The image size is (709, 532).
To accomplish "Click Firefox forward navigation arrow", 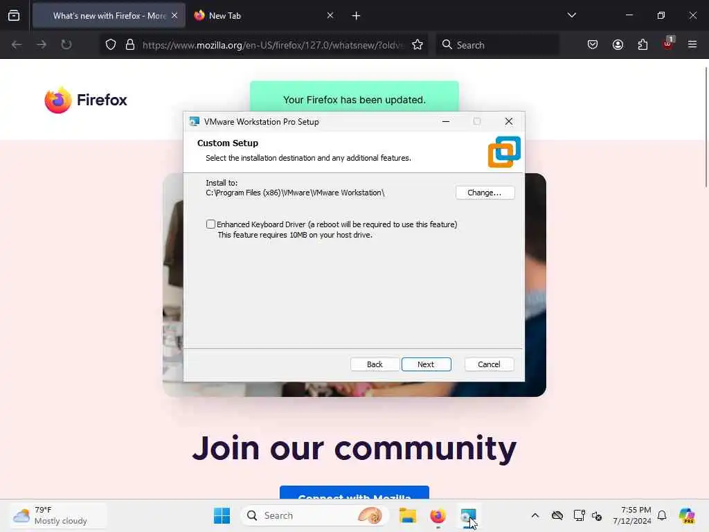I will [42, 45].
